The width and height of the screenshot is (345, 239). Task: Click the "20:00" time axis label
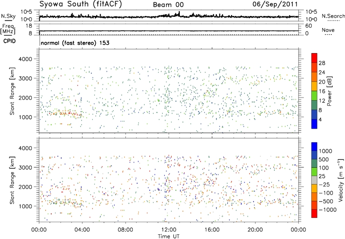(x=255, y=230)
